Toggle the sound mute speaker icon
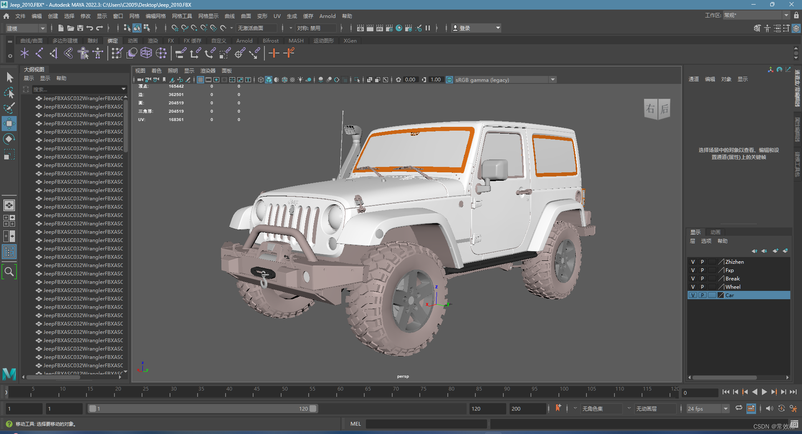802x434 pixels. pos(770,409)
